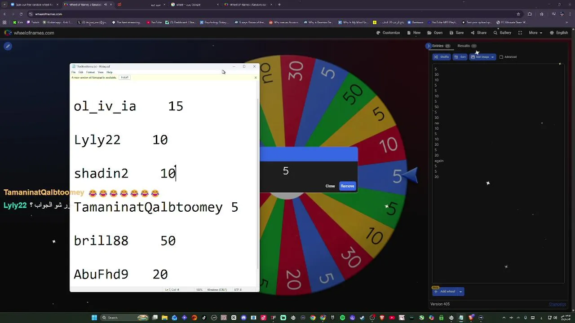Open Notepad View menu

(x=101, y=72)
